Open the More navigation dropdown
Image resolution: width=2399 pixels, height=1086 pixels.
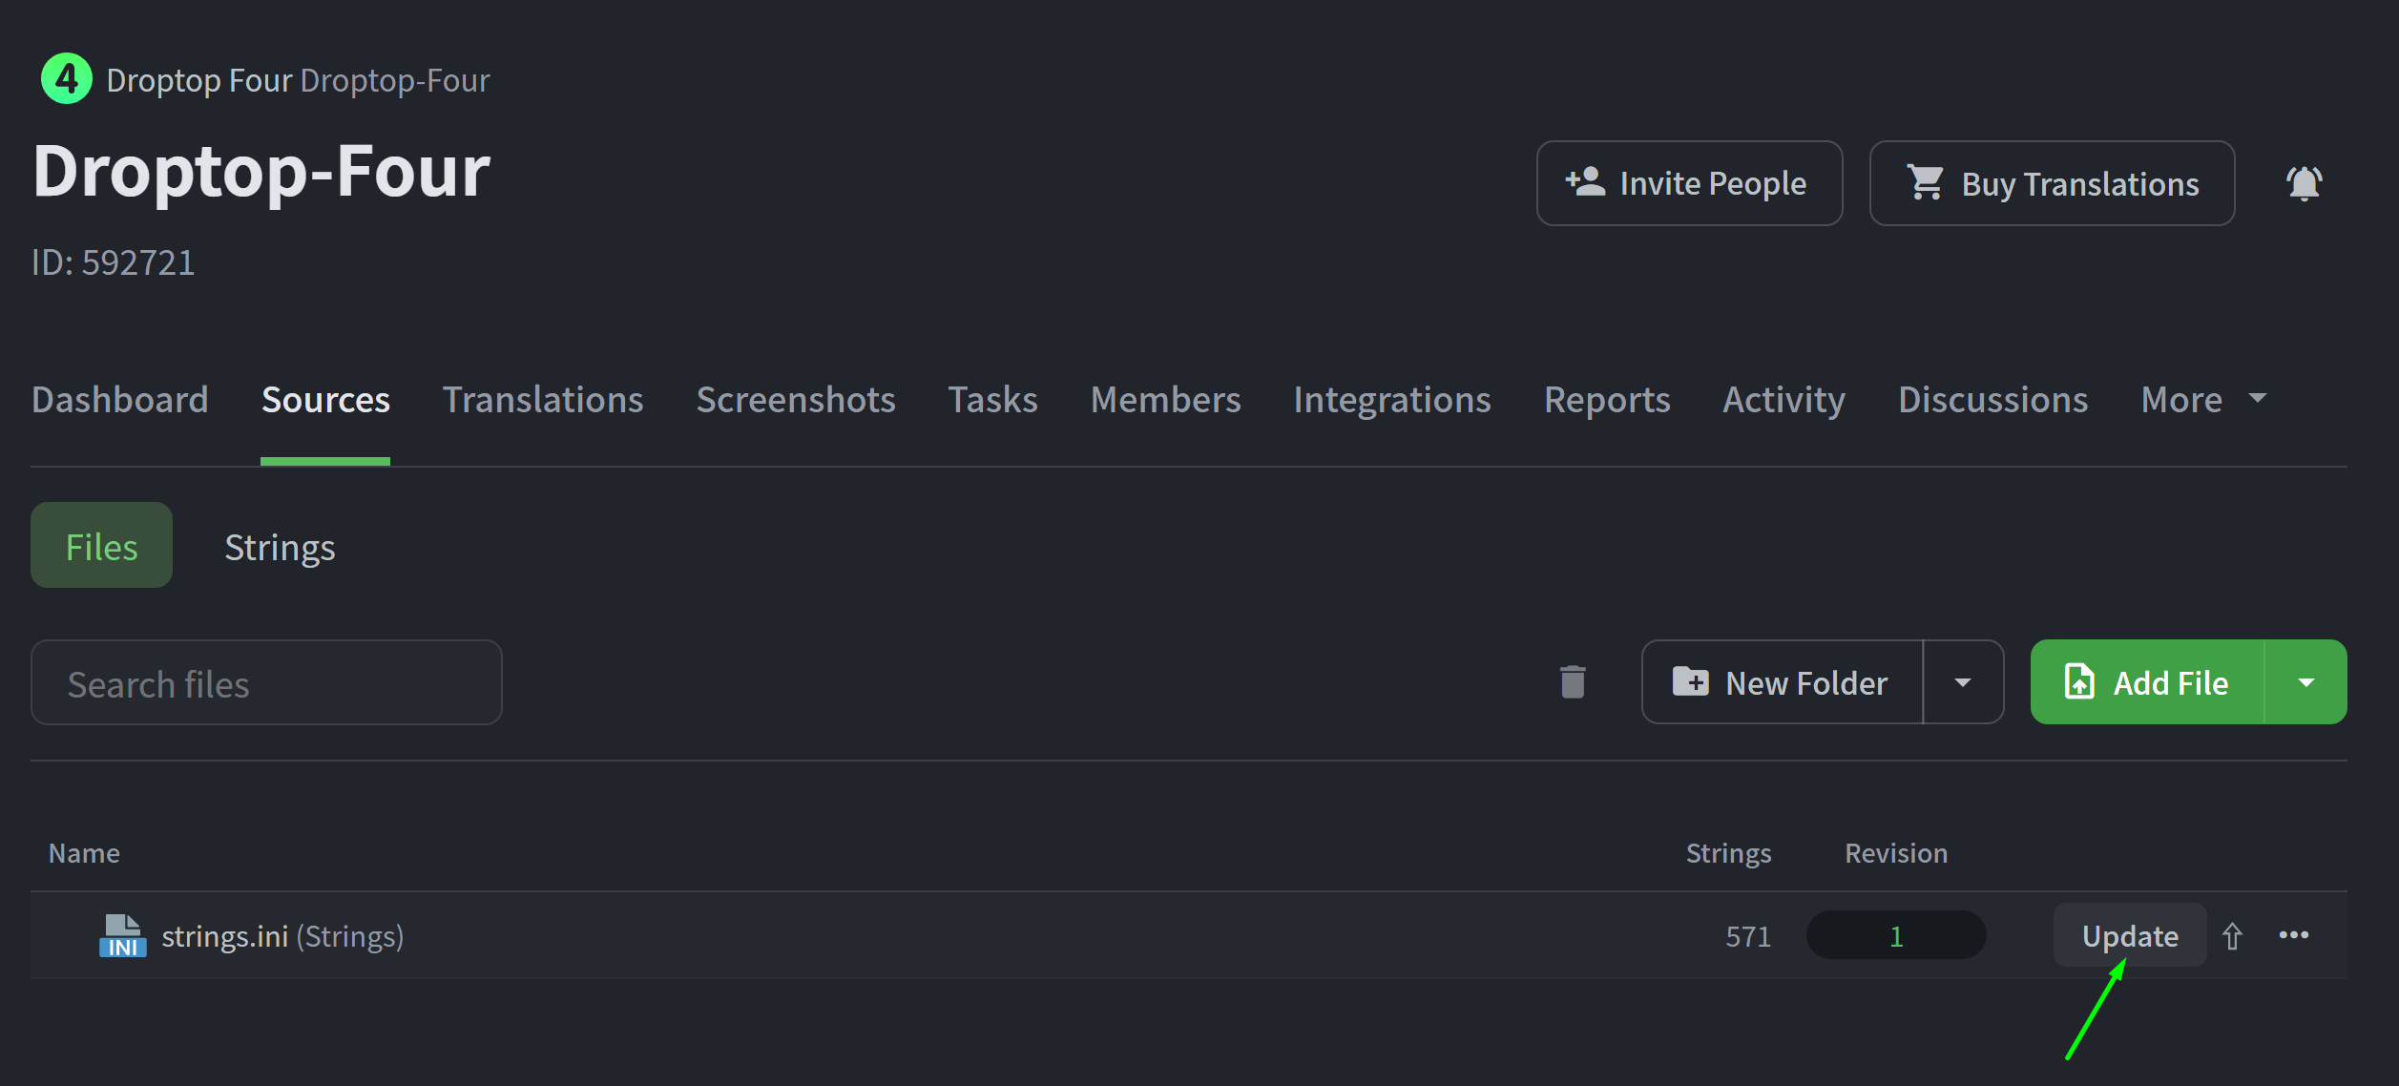pyautogui.click(x=2202, y=400)
